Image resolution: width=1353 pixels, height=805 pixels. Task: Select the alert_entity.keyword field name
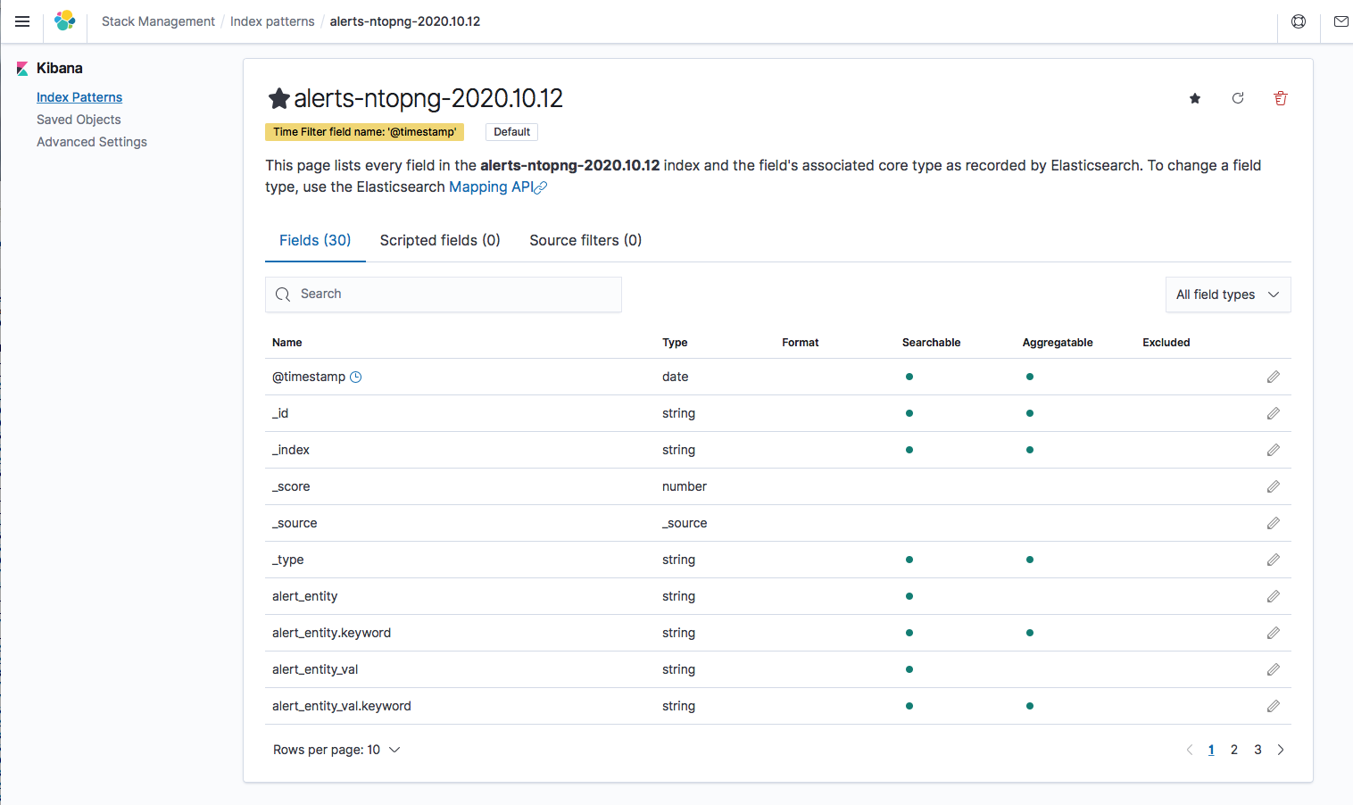coord(332,633)
